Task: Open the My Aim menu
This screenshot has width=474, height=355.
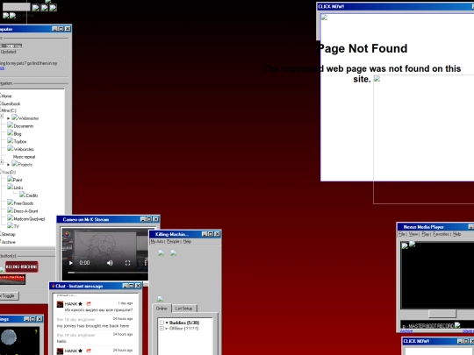Action: coord(157,242)
